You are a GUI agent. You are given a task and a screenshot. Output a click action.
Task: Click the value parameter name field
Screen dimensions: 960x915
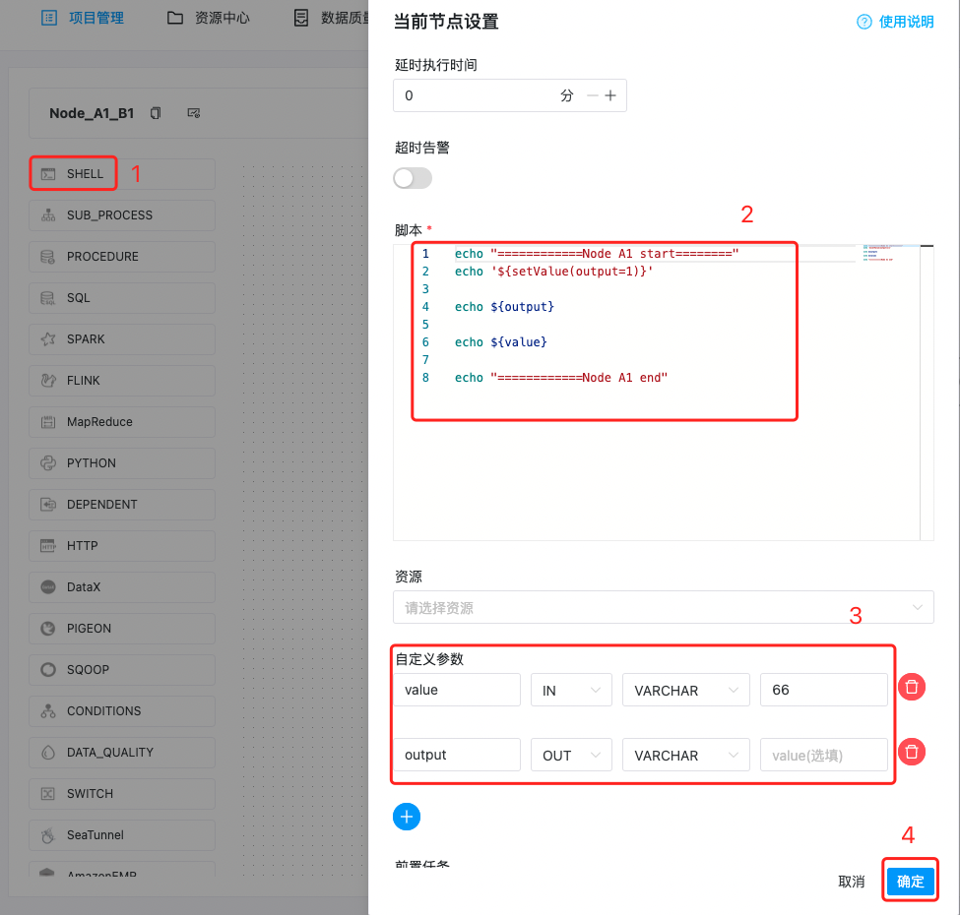tap(457, 690)
